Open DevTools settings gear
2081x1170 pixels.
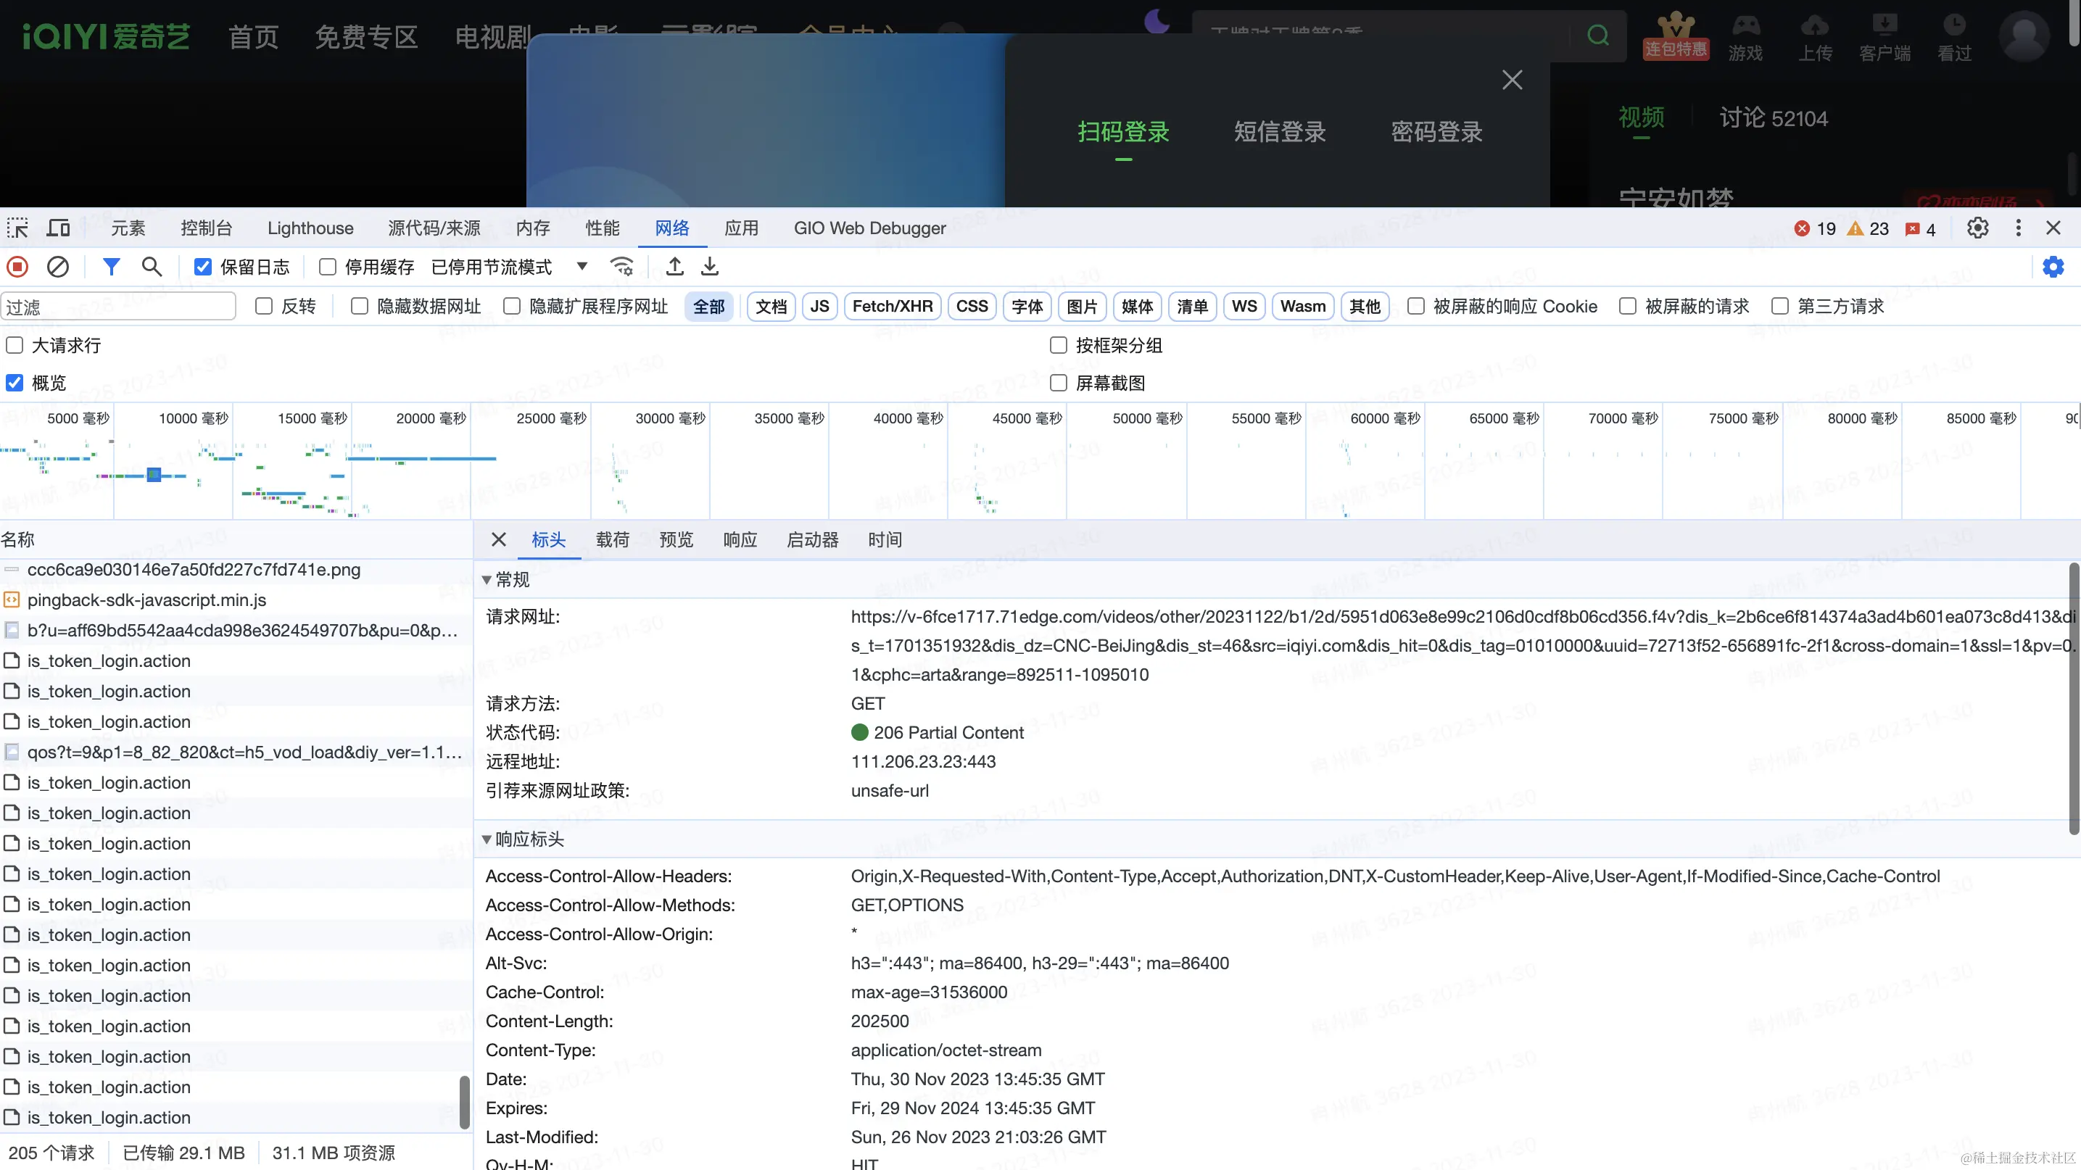pos(1977,228)
